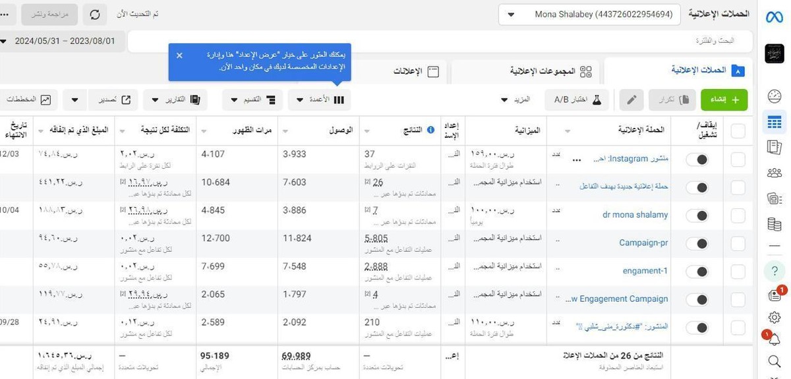Open the notifications bell icon
The image size is (791, 379).
[774, 339]
